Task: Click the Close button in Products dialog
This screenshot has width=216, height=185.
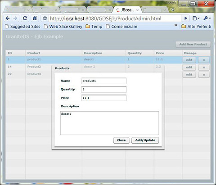Action: tap(121, 140)
